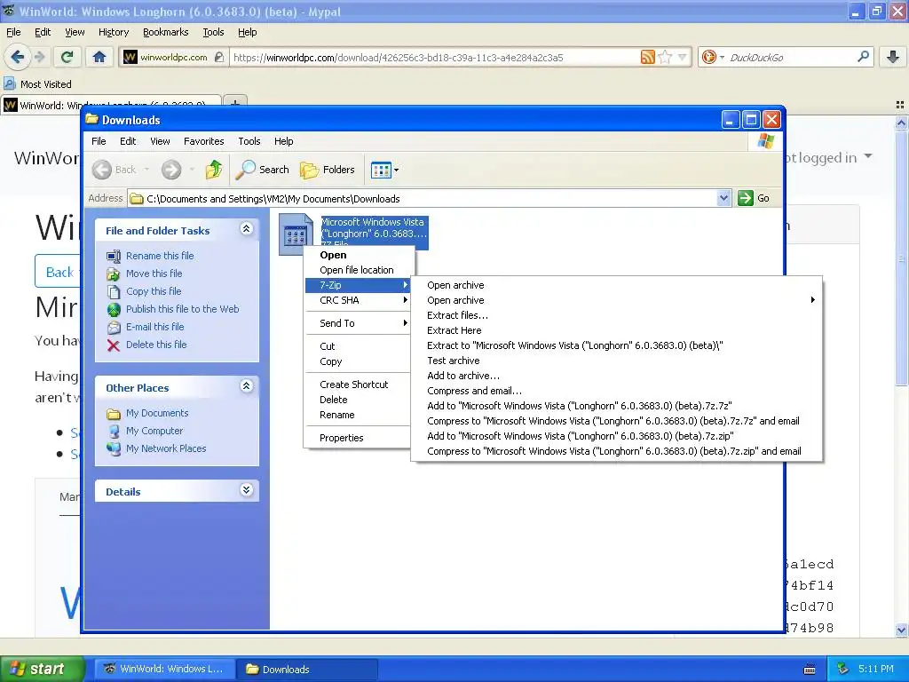The height and width of the screenshot is (682, 909).
Task: Choose Delete in the context menu
Action: point(357,400)
